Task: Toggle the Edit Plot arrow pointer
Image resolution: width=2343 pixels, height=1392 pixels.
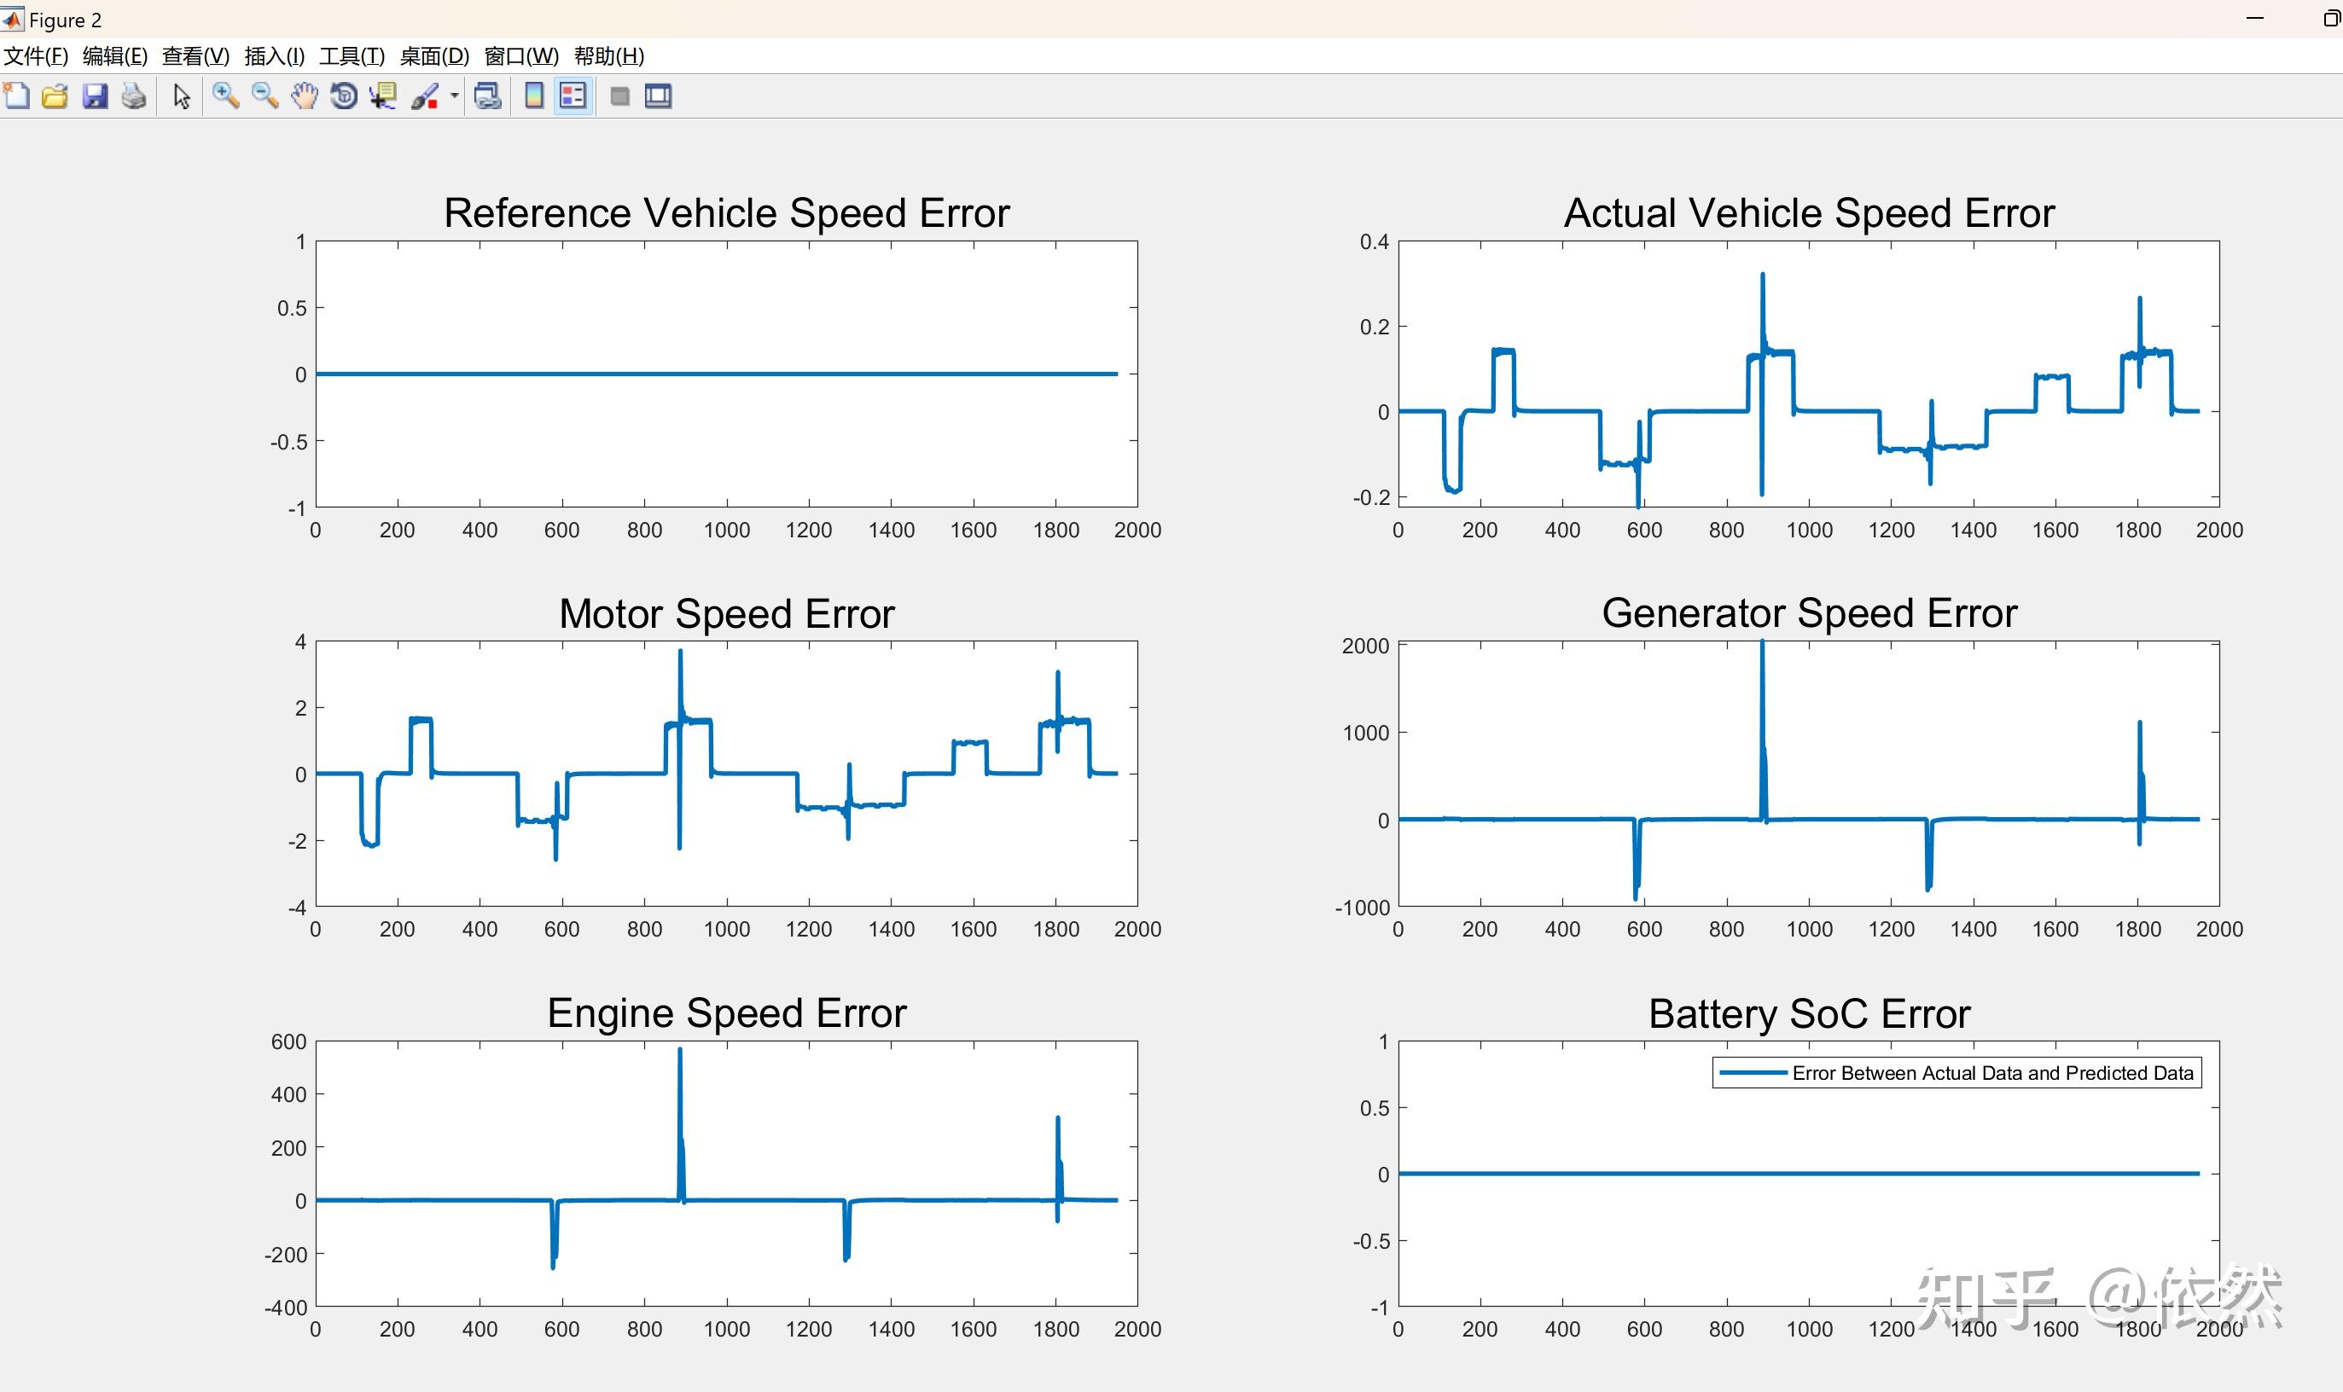Action: tap(182, 96)
